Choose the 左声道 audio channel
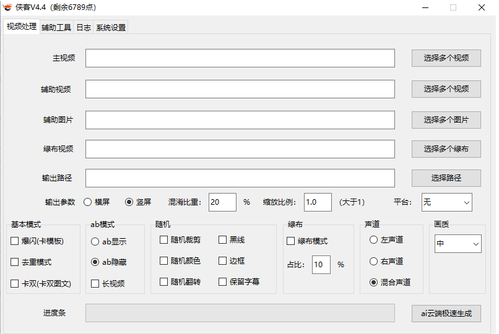The height and width of the screenshot is (334, 499). point(373,239)
